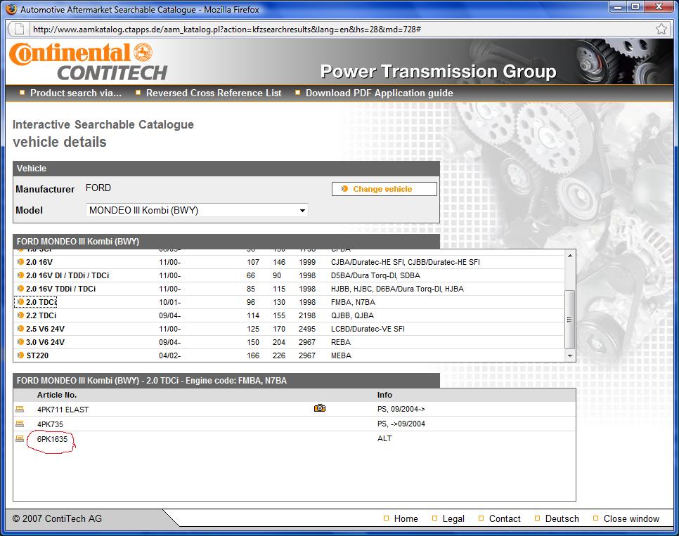Open Product search via... menu
Image resolution: width=679 pixels, height=536 pixels.
[x=75, y=93]
